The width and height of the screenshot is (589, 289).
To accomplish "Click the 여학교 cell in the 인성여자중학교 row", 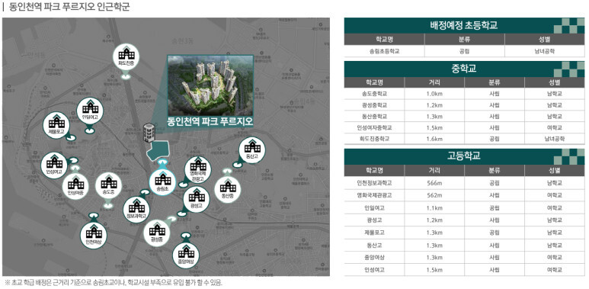I will point(555,127).
